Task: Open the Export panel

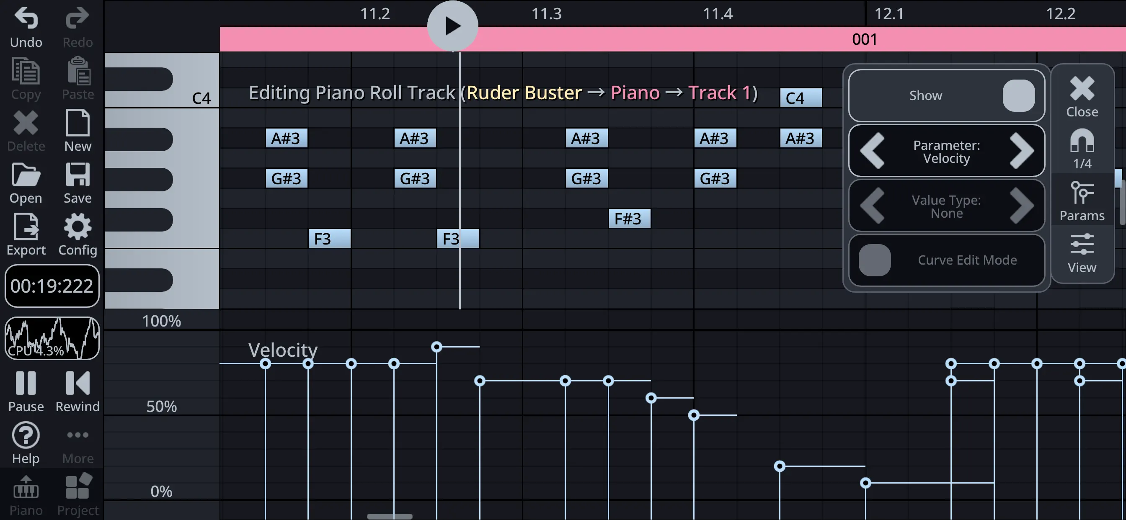Action: (x=26, y=228)
